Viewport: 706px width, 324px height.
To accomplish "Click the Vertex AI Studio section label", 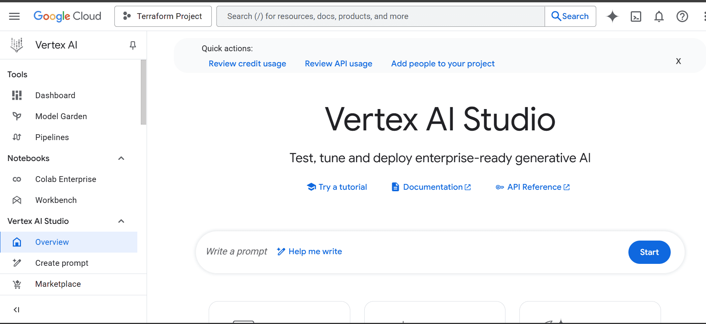I will pos(38,221).
